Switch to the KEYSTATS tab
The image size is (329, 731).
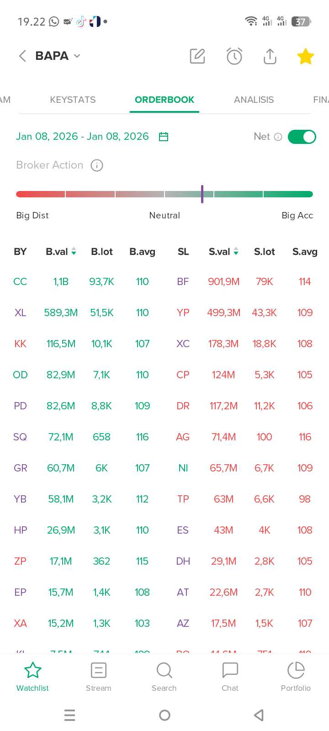click(73, 100)
